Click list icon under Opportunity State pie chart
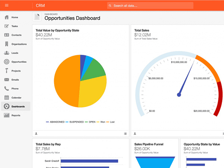Screen dimensions: 224x168 click(125, 134)
